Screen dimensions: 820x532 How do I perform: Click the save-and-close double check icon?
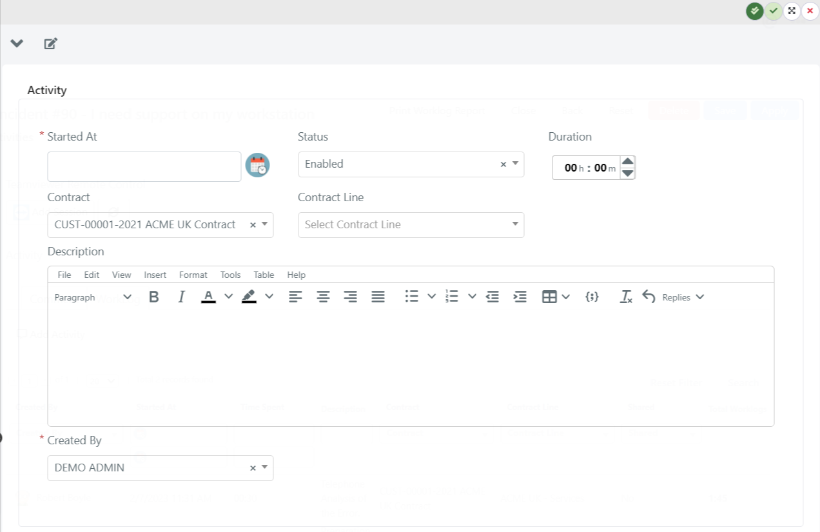[754, 11]
